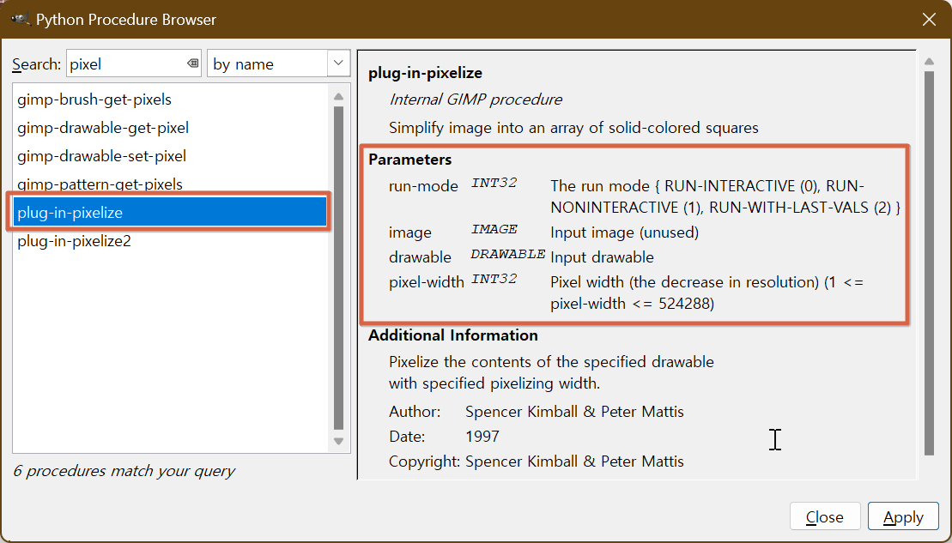This screenshot has width=952, height=543.
Task: Click the GIMP Wilber icon in title bar
Action: point(20,19)
